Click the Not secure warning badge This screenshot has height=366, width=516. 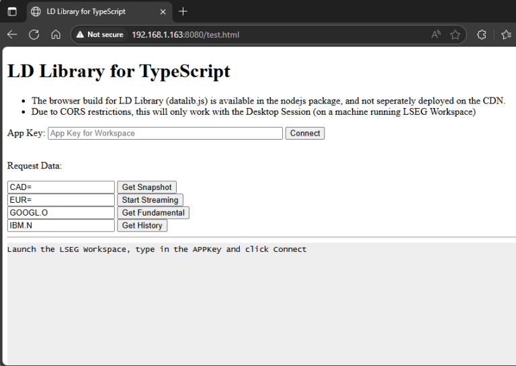point(99,34)
